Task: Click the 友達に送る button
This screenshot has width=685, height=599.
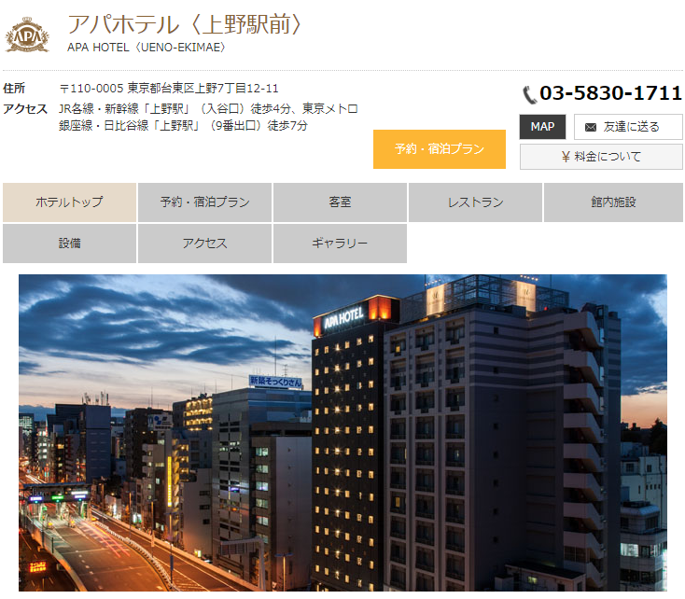Action: (628, 127)
